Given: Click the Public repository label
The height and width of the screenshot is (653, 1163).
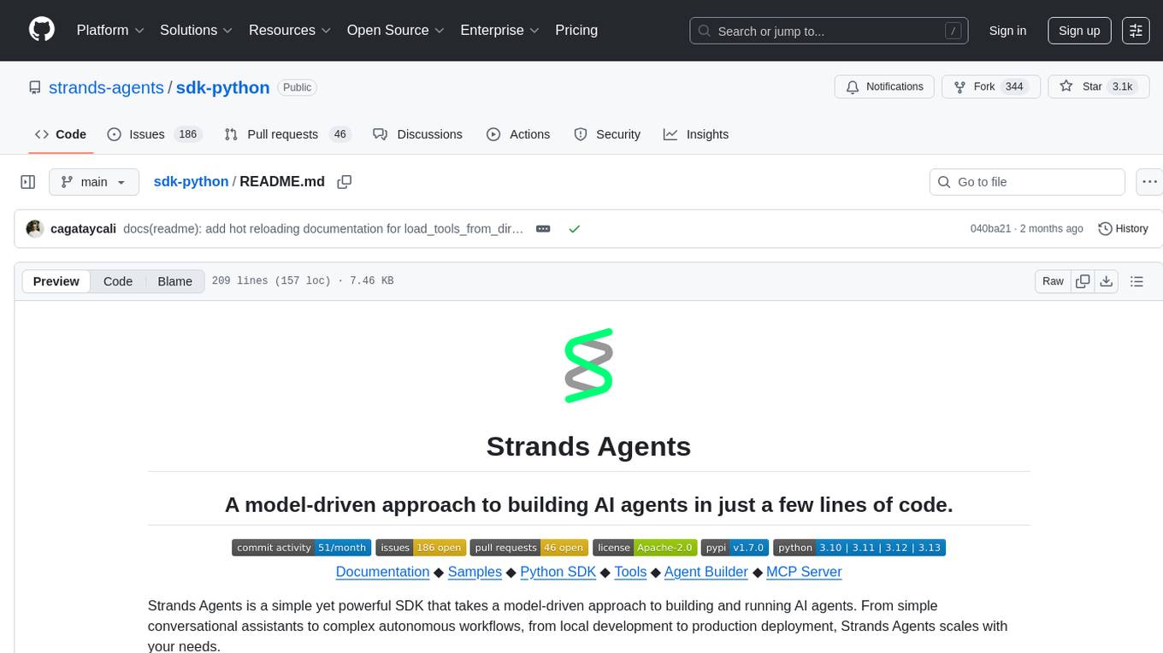Looking at the screenshot, I should pos(297,87).
